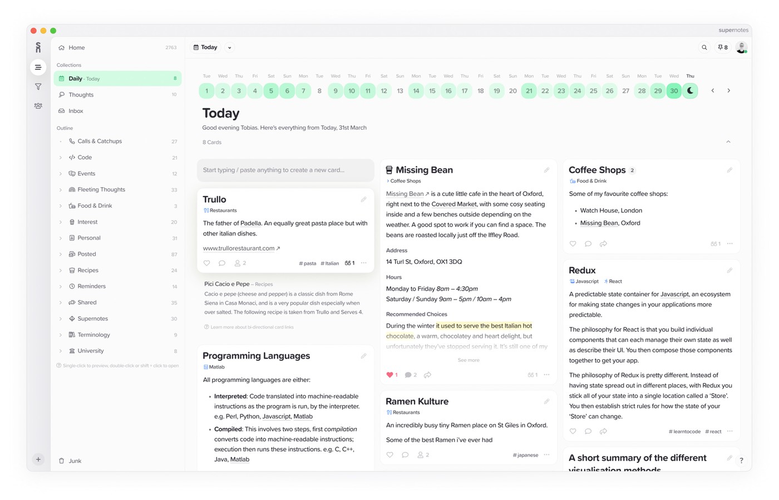Click See more on Missing Bean
This screenshot has width=779, height=500.
pos(468,360)
